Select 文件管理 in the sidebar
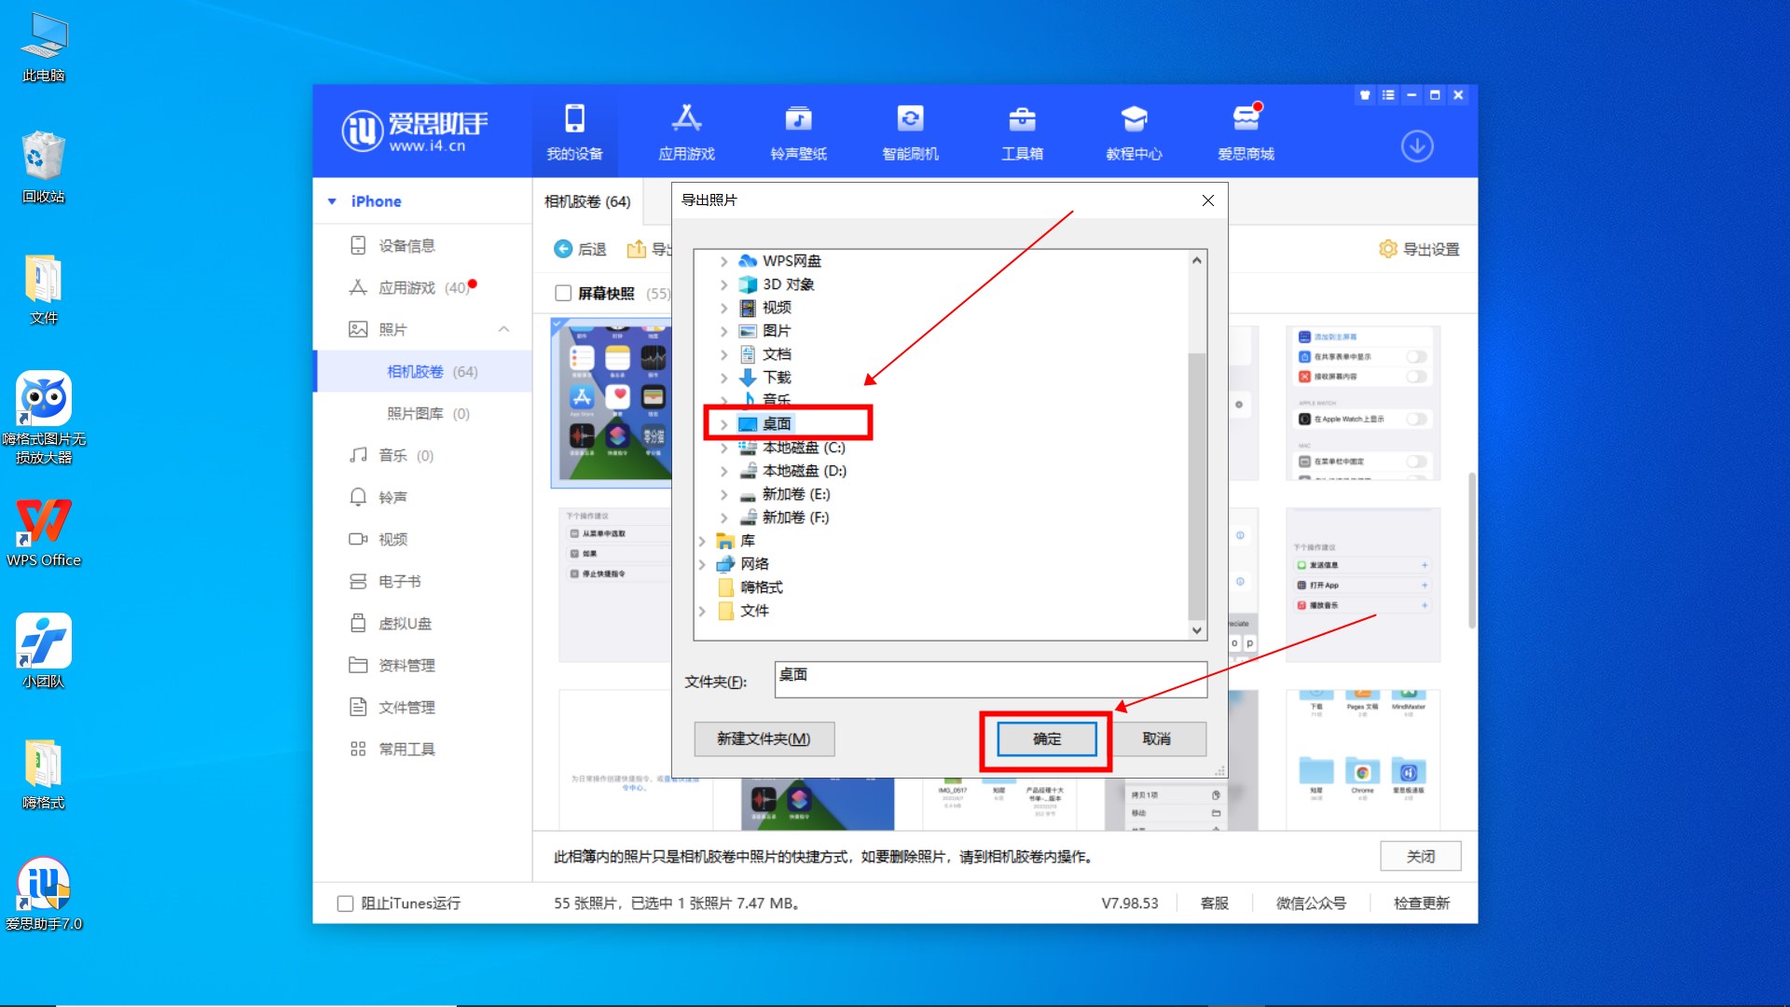 point(406,707)
